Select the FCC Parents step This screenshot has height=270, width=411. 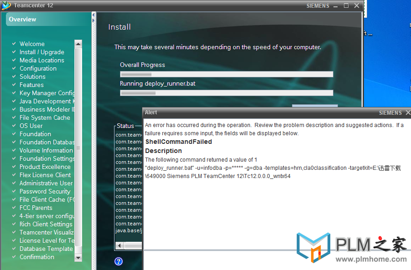pos(36,208)
